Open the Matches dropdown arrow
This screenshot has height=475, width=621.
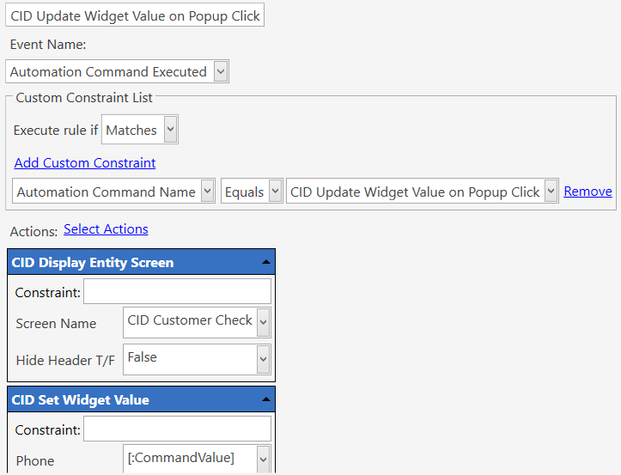tap(170, 129)
